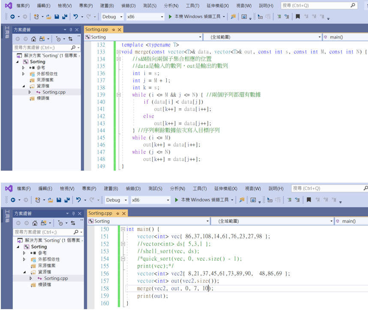The width and height of the screenshot is (368, 310).
Task: Collapse while loop outline at line 139
Action: (119, 95)
